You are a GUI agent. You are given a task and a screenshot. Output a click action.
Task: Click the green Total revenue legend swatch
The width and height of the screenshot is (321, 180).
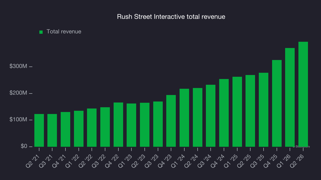coord(41,32)
